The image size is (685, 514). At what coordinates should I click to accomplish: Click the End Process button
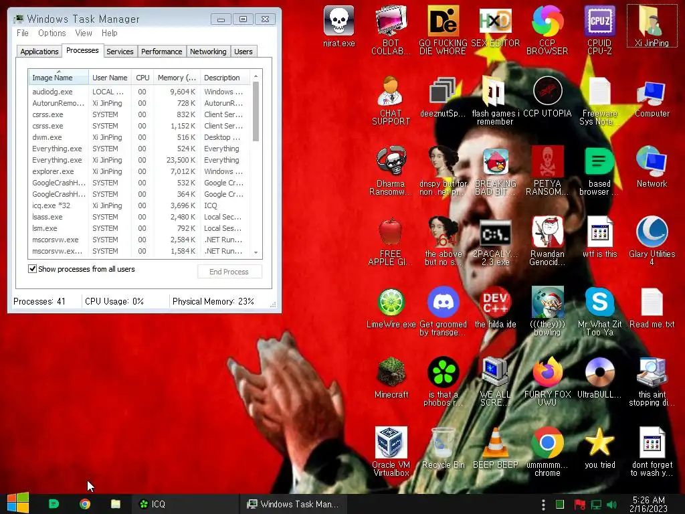[229, 272]
